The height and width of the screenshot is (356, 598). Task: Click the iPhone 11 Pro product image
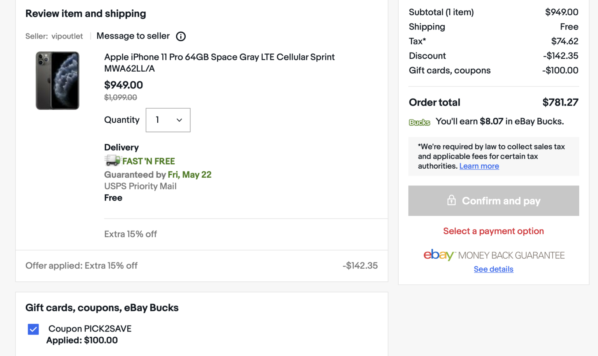click(x=57, y=81)
